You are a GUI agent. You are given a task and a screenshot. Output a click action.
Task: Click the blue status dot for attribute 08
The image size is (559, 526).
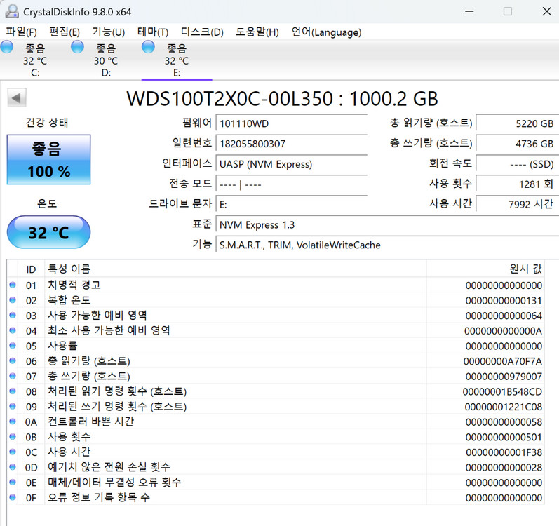pyautogui.click(x=13, y=391)
